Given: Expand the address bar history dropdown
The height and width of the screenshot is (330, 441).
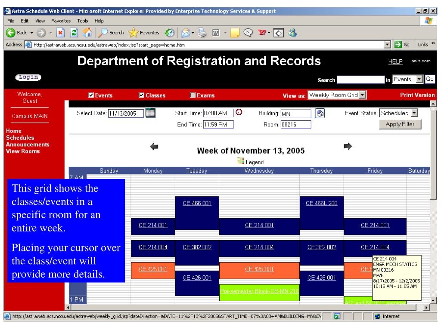Looking at the screenshot, I should [388, 45].
